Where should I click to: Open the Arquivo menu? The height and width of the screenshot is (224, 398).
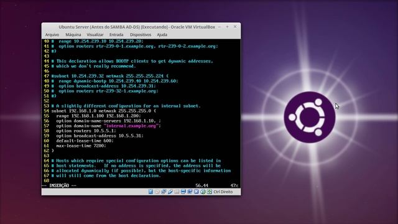[x=52, y=35]
